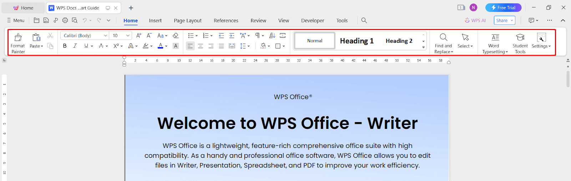Collapse the ribbon with the up chevron
The width and height of the screenshot is (571, 181).
tap(563, 20)
